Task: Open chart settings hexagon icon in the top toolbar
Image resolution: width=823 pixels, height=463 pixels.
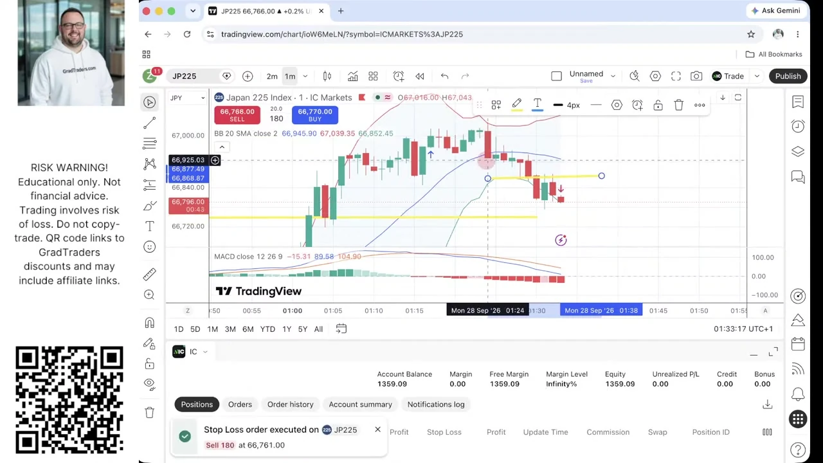Action: point(655,76)
